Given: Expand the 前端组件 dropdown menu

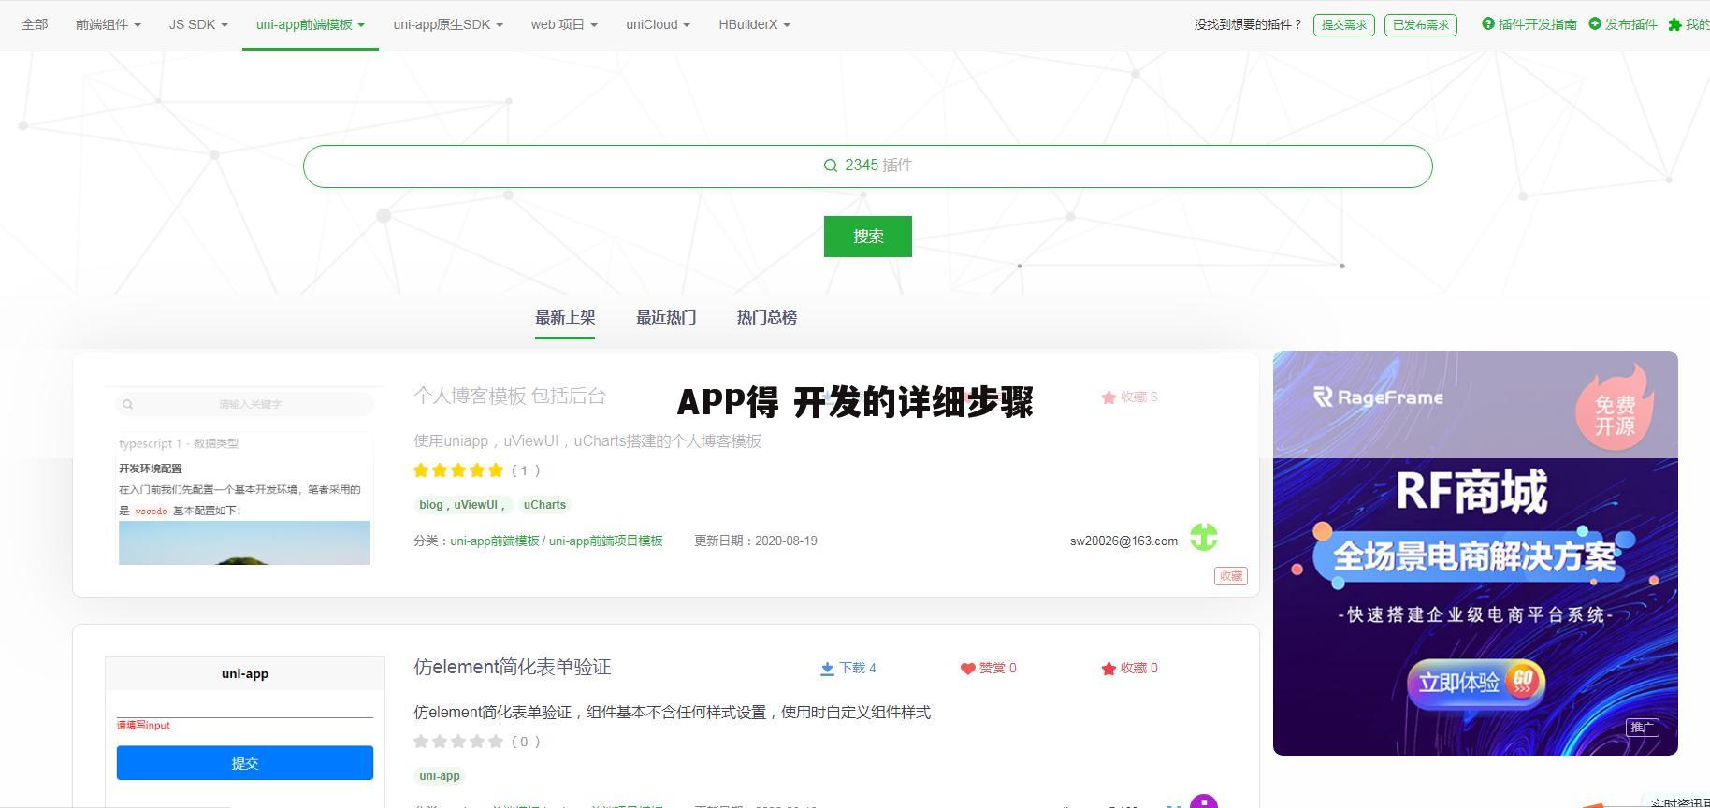Looking at the screenshot, I should coord(108,25).
